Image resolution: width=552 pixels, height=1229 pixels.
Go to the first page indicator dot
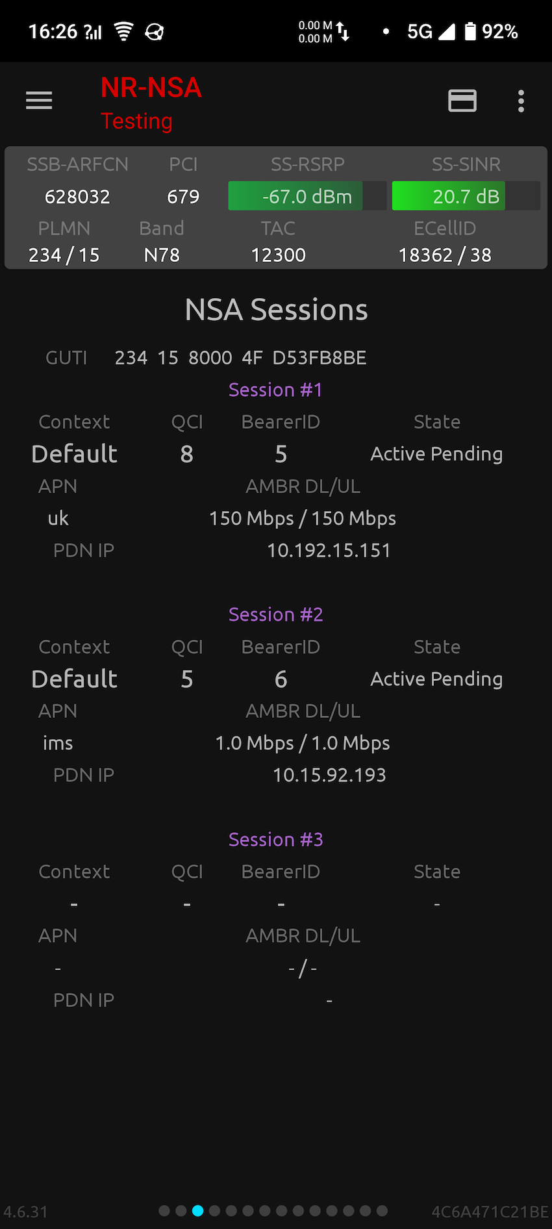(164, 1211)
